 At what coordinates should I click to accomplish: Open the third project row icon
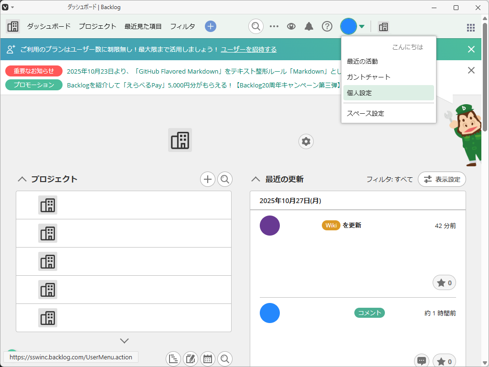[x=48, y=261]
